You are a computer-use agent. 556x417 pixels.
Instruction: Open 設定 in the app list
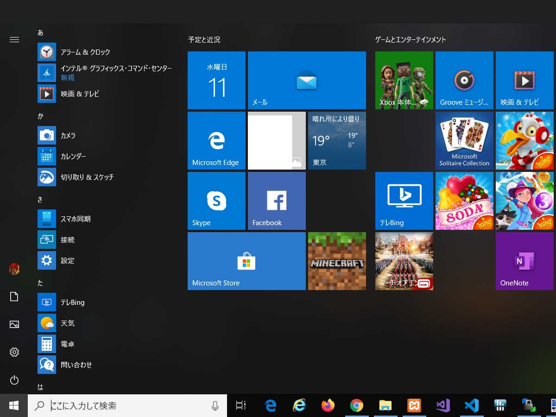[x=106, y=260]
